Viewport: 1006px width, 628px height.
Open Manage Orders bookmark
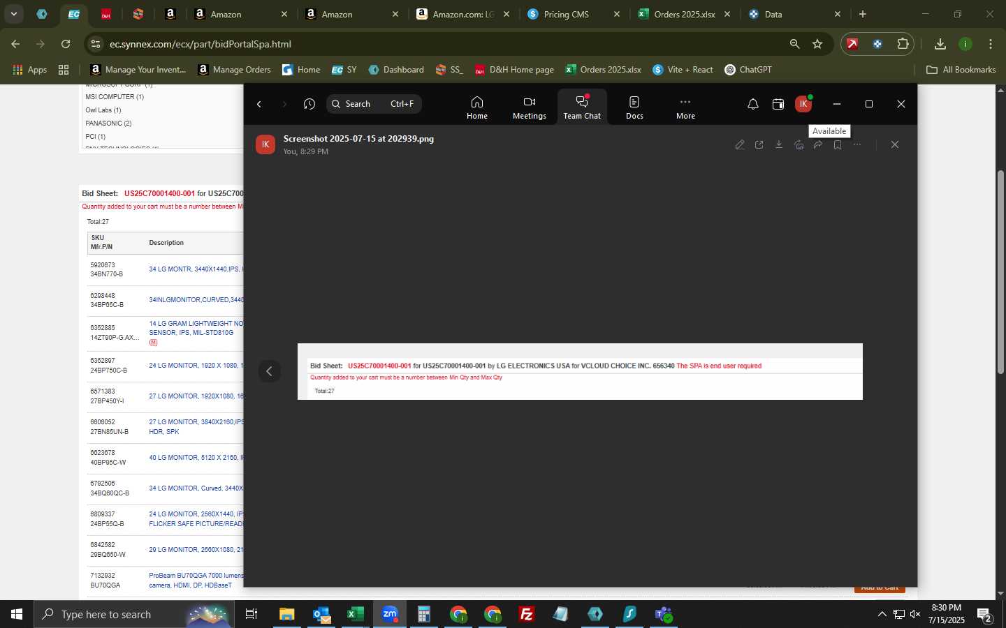tap(235, 70)
